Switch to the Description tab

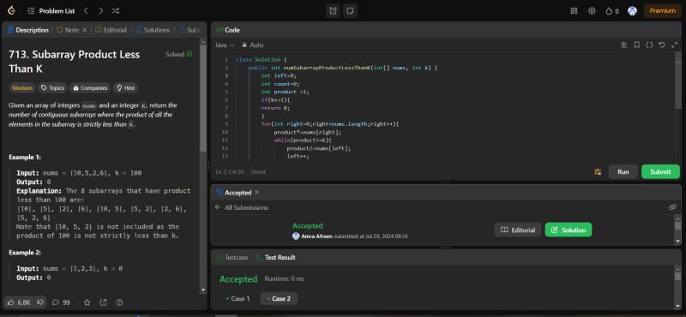[x=28, y=30]
